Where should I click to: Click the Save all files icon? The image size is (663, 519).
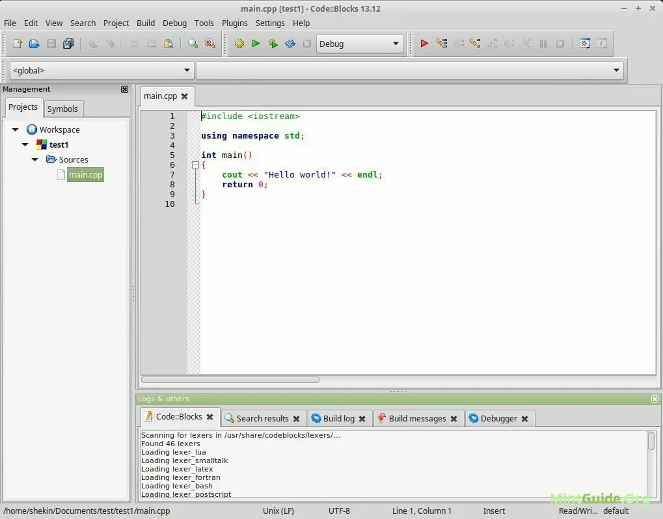pyautogui.click(x=68, y=44)
